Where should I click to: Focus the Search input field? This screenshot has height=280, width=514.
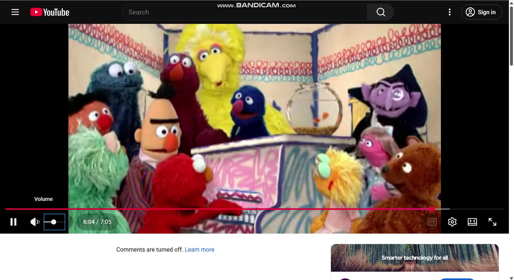tap(244, 12)
